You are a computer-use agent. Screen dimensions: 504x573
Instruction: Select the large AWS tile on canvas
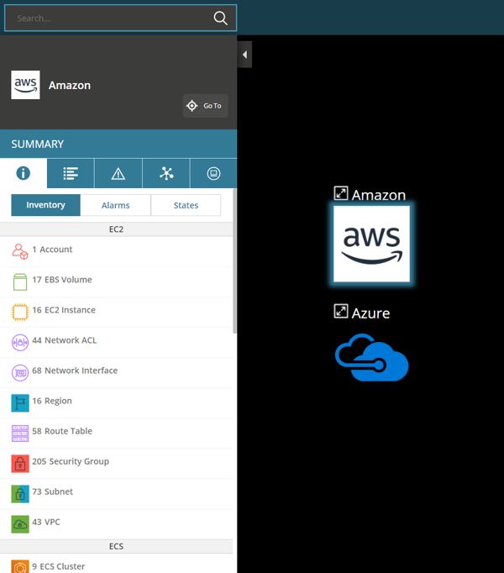[371, 244]
